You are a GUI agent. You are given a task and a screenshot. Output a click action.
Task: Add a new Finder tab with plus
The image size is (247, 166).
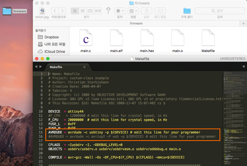pyautogui.click(x=243, y=23)
